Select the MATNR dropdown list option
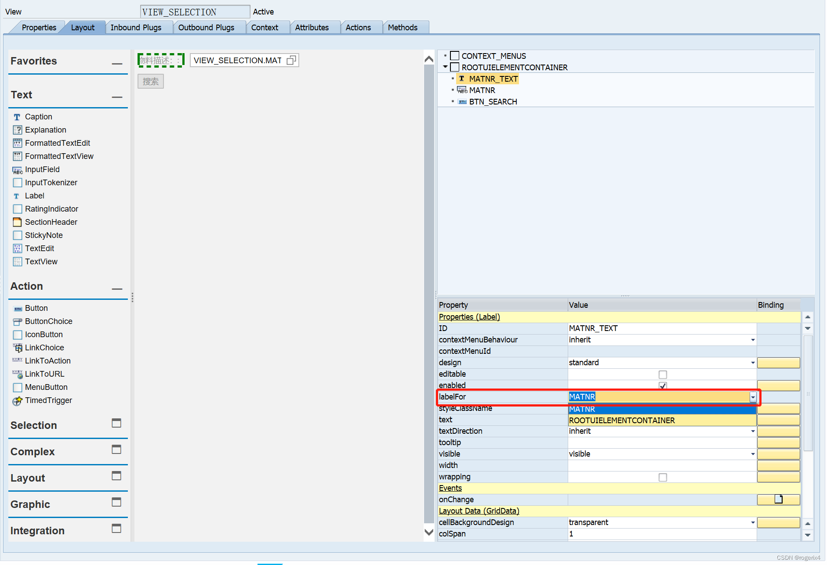Viewport: 827px width, 565px height. click(x=662, y=409)
